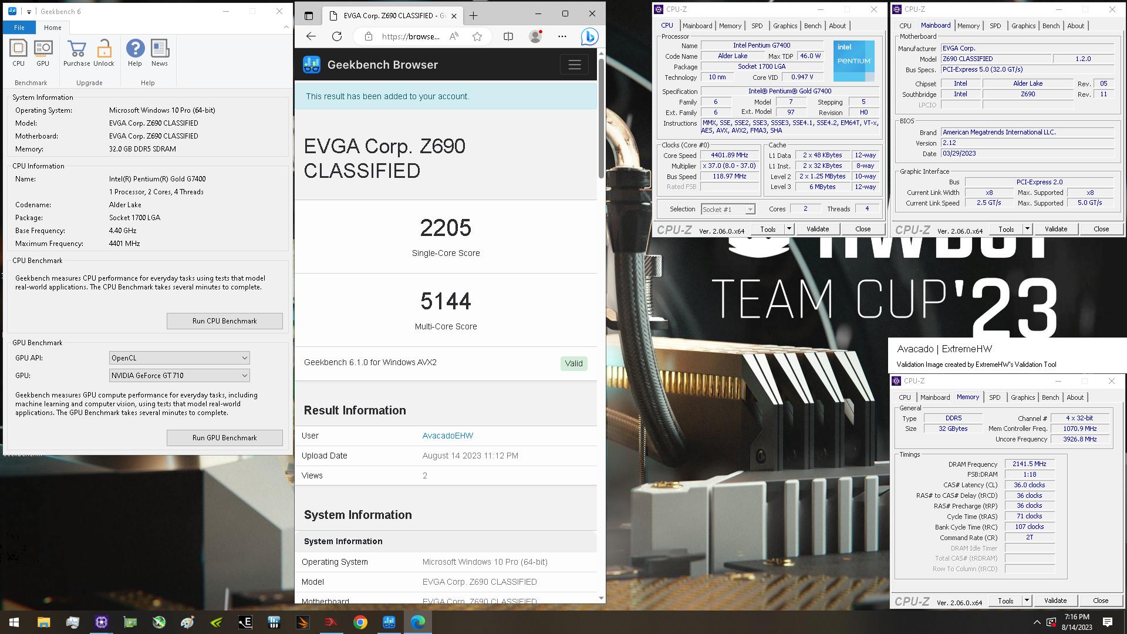Screen dimensions: 1127x634
Task: Show hidden system tray icons
Action: 1037,622
